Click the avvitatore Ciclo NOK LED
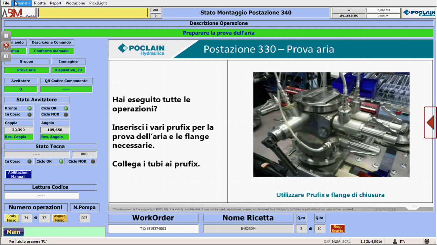437x245 pixels. click(x=66, y=114)
